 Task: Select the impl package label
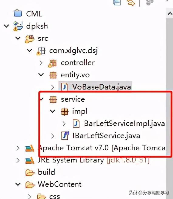point(80,111)
